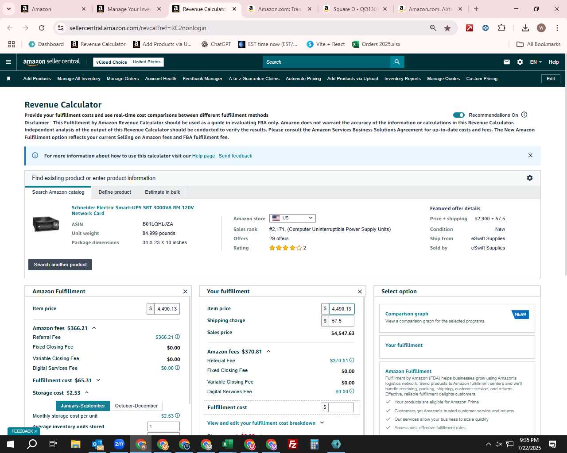Open the Help page link
Viewport: 567px width, 453px height.
coord(203,156)
